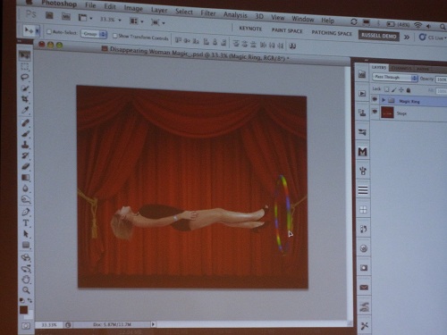Select the Clone Stamp tool
The width and height of the screenshot is (447, 335).
click(x=25, y=145)
